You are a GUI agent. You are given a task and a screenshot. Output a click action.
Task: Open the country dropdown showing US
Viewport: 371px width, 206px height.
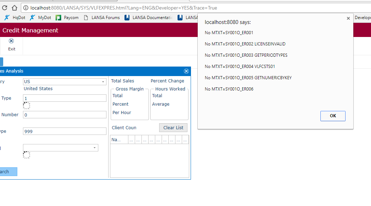click(65, 82)
